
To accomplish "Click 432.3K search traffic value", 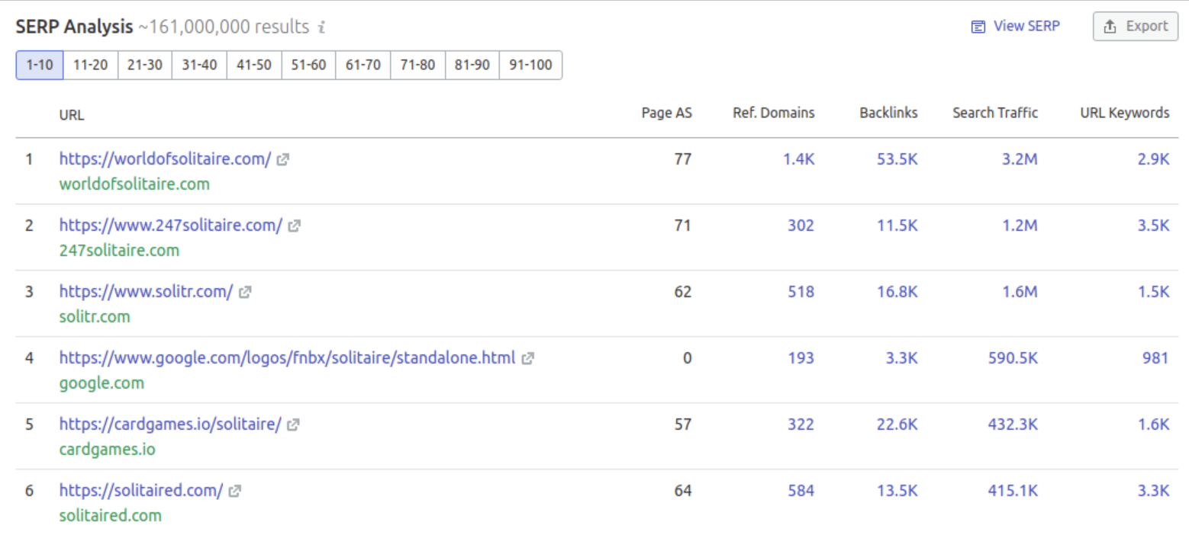I will click(x=1013, y=424).
